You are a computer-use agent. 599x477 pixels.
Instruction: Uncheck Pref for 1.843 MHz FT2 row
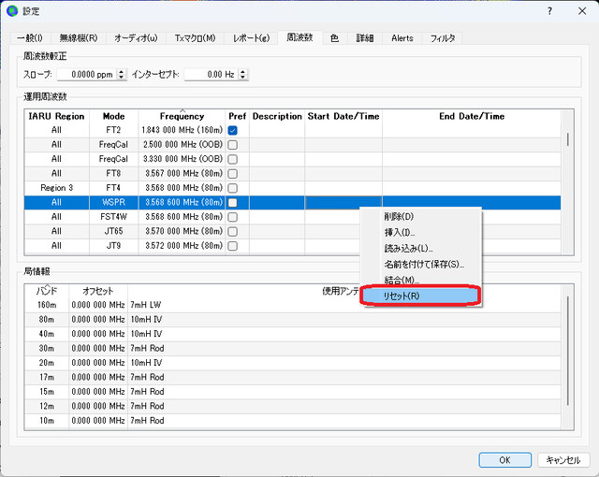tap(232, 131)
